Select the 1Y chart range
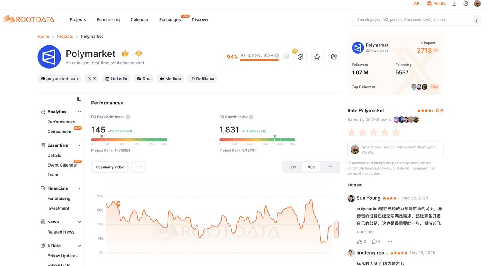The height and width of the screenshot is (266, 488). 330,167
